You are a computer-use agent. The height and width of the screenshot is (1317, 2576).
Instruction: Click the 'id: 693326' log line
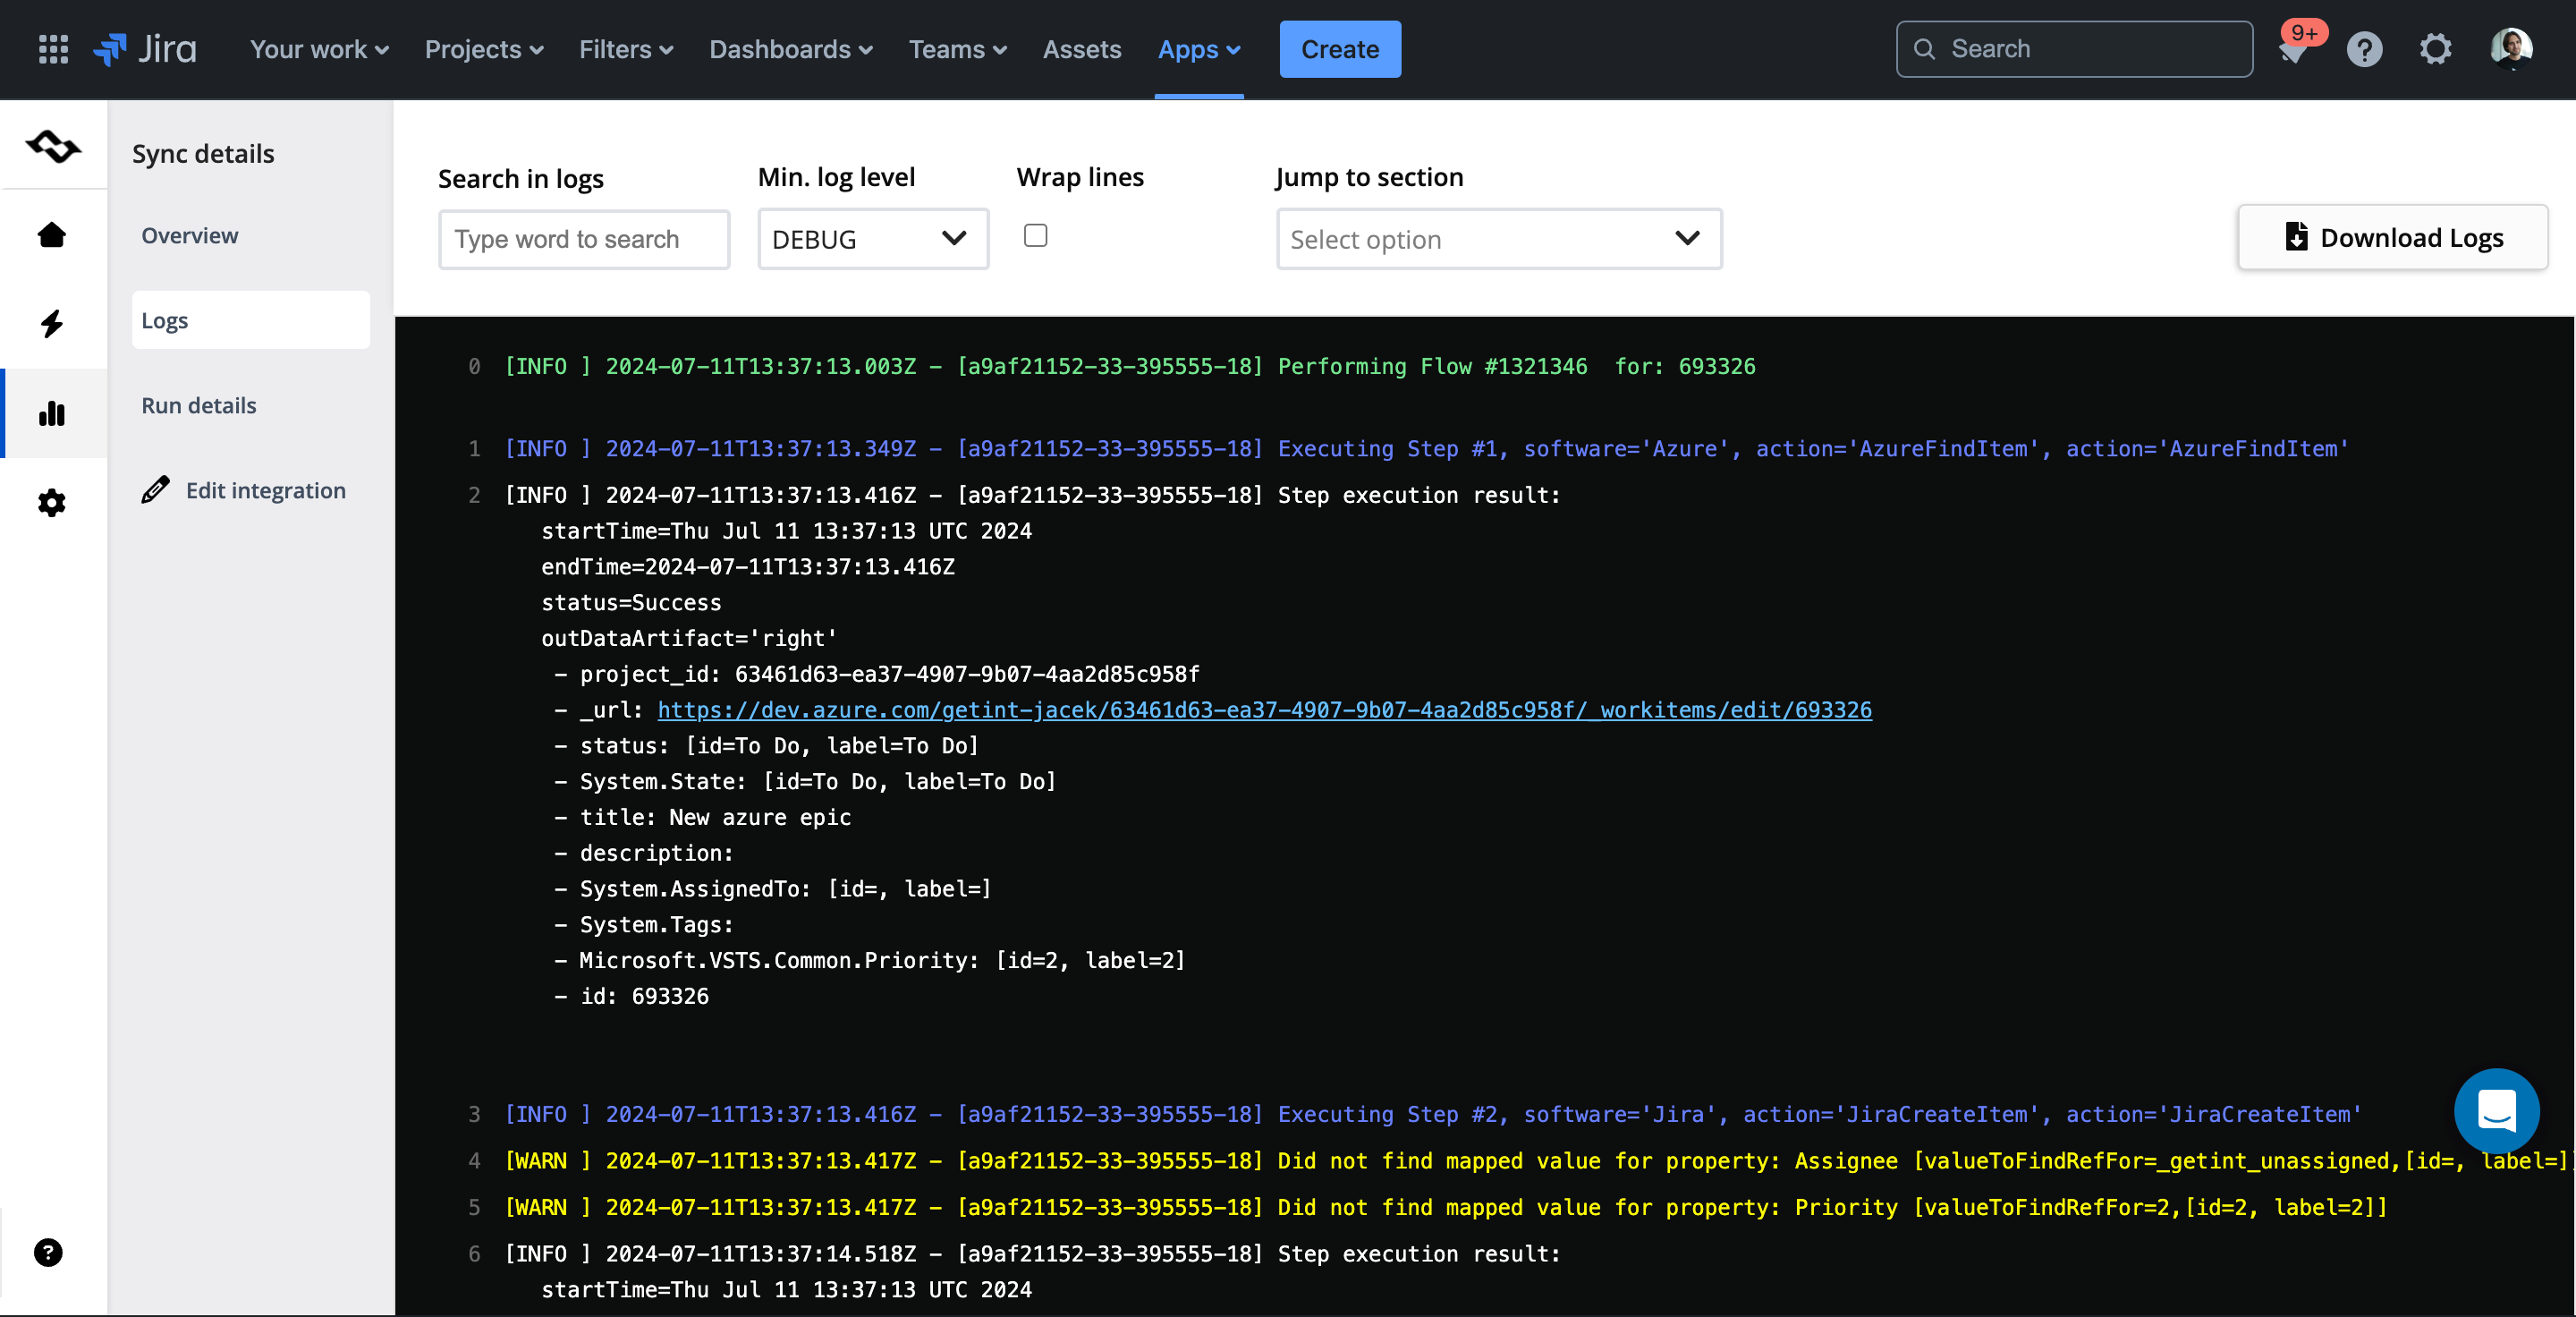point(632,996)
